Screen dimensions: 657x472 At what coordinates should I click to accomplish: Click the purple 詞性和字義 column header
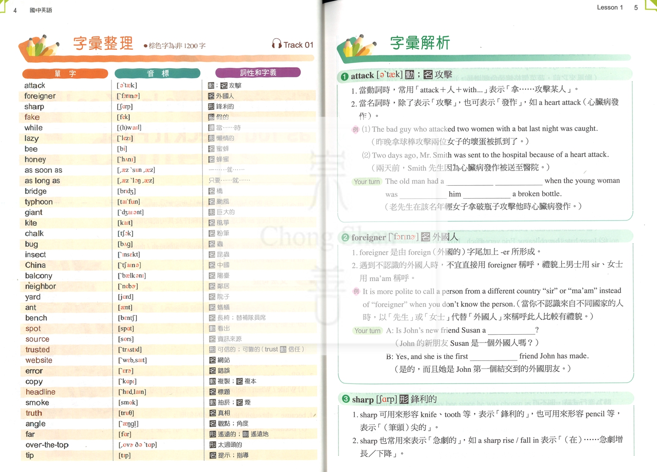pyautogui.click(x=258, y=72)
